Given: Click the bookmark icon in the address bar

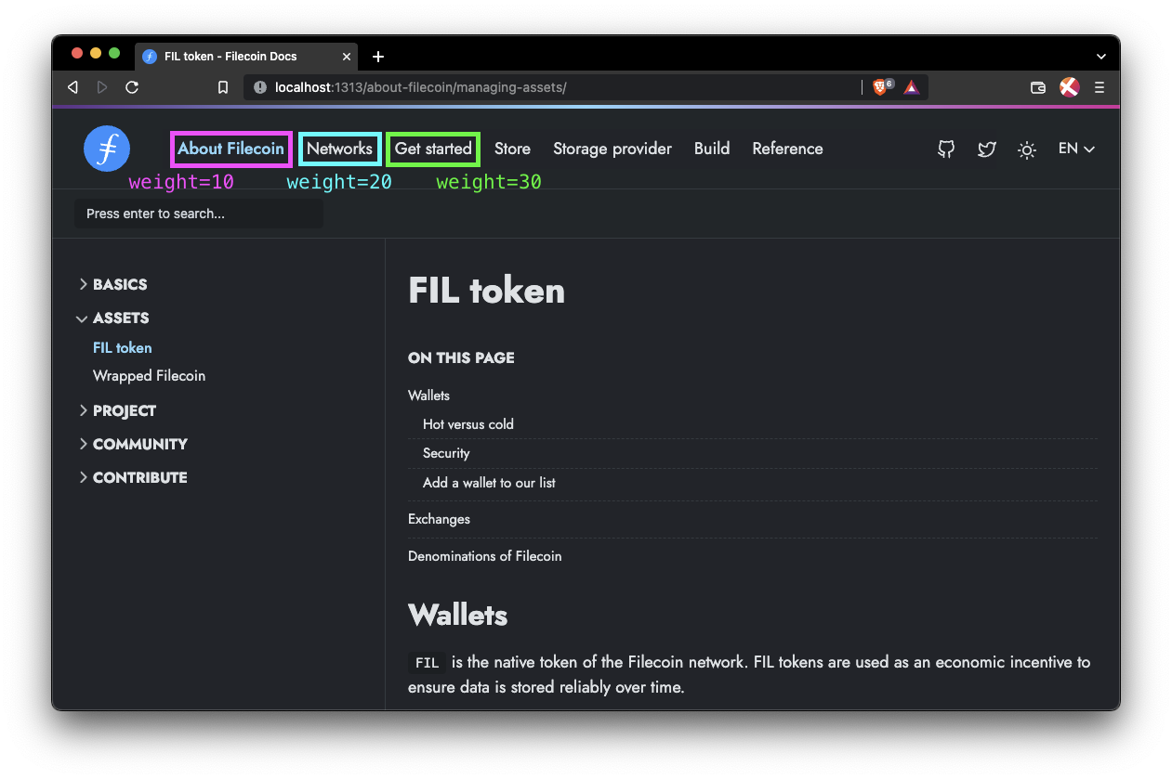Looking at the screenshot, I should (223, 87).
